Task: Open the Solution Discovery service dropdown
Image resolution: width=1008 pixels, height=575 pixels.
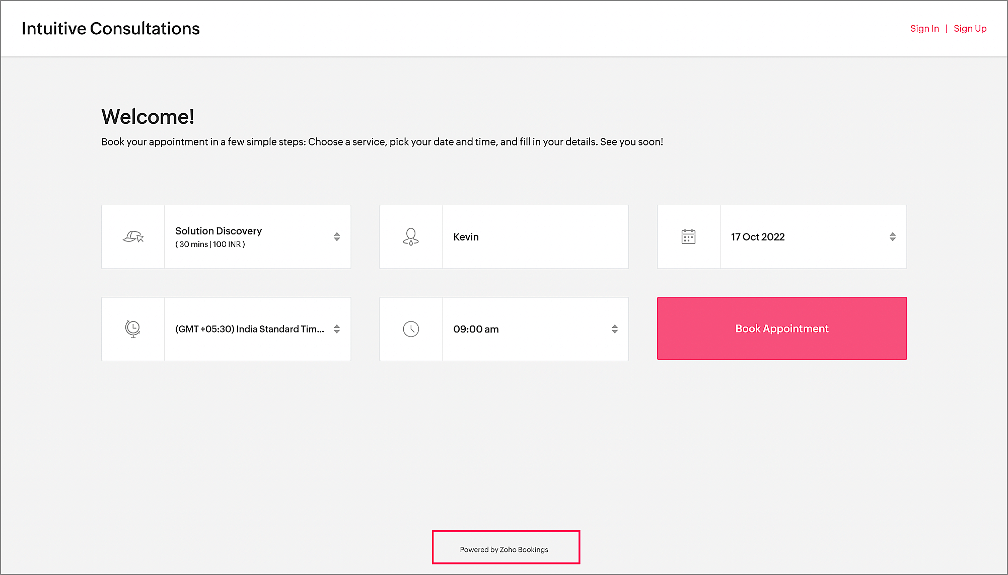Action: (x=258, y=236)
